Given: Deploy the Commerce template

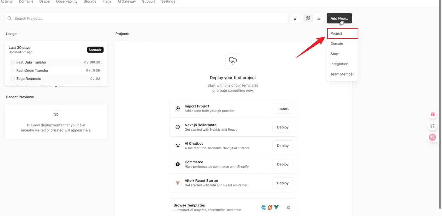Looking at the screenshot, I should point(283,164).
